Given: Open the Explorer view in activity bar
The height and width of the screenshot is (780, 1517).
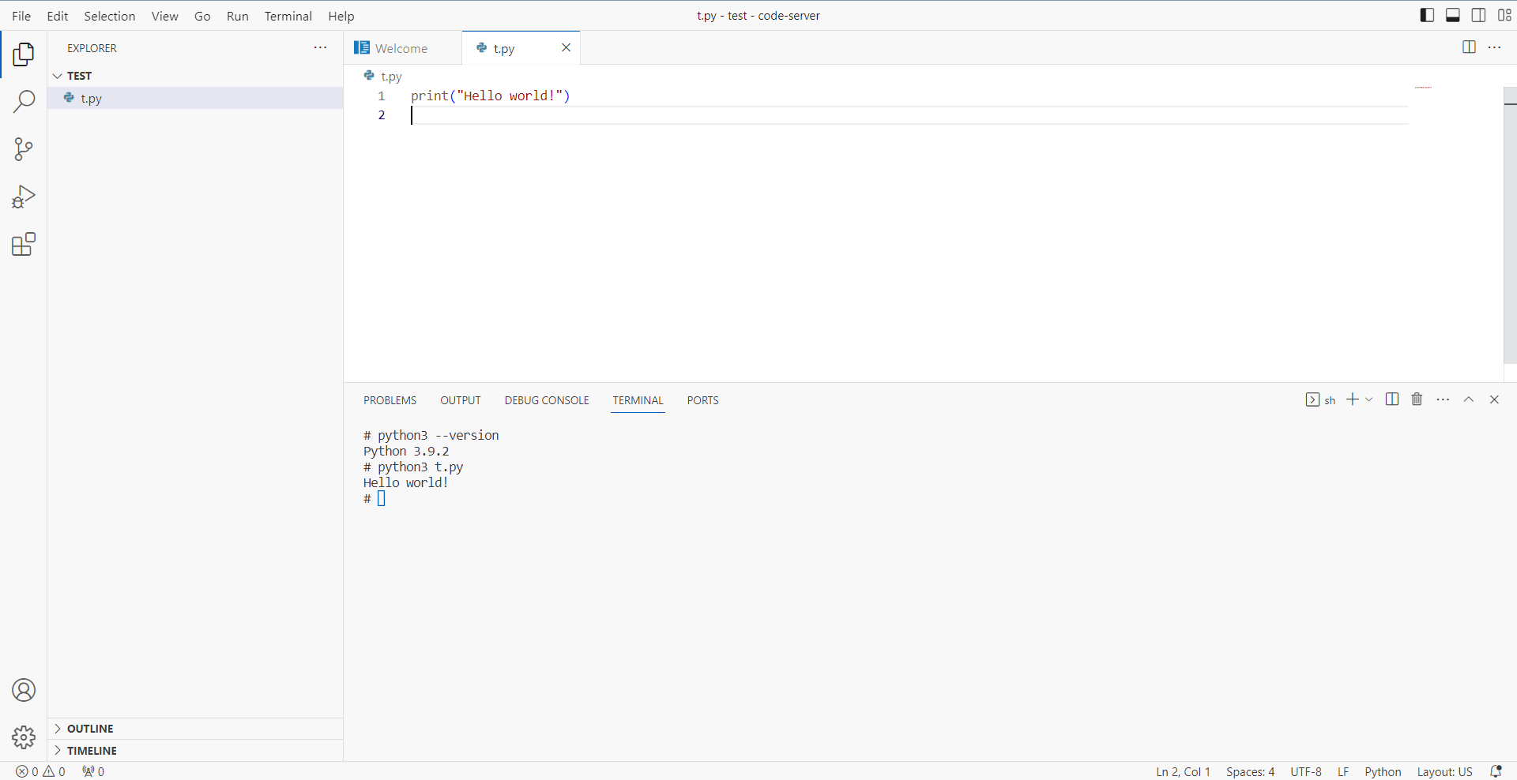Looking at the screenshot, I should click(x=24, y=54).
